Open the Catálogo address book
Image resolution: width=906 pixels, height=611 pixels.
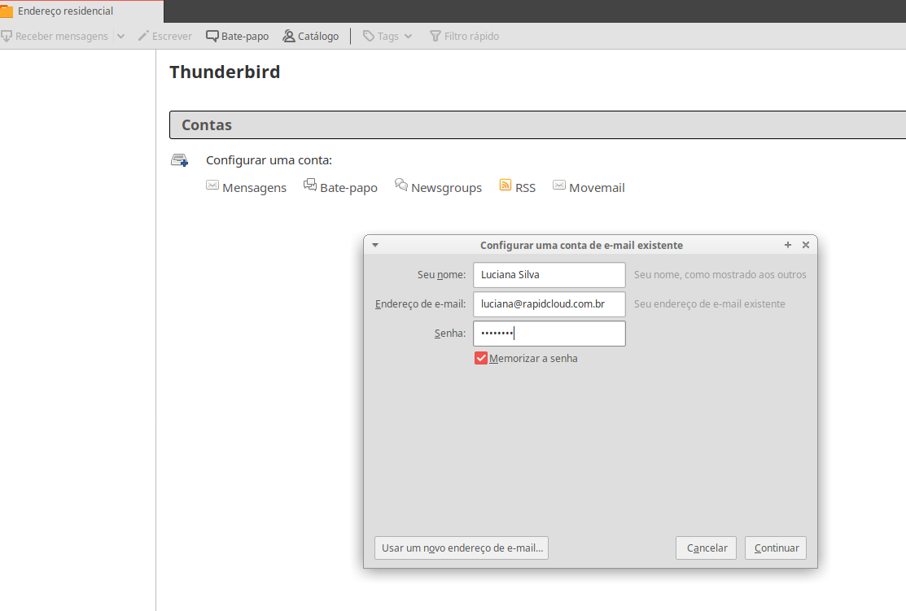pos(311,36)
